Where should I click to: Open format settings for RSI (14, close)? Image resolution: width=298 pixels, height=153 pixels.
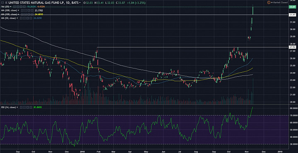coord(24,107)
